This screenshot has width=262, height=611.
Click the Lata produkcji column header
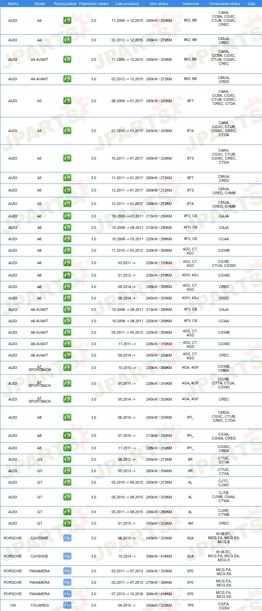coord(127,4)
